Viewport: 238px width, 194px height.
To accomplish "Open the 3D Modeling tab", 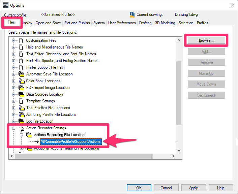I will pyautogui.click(x=165, y=23).
